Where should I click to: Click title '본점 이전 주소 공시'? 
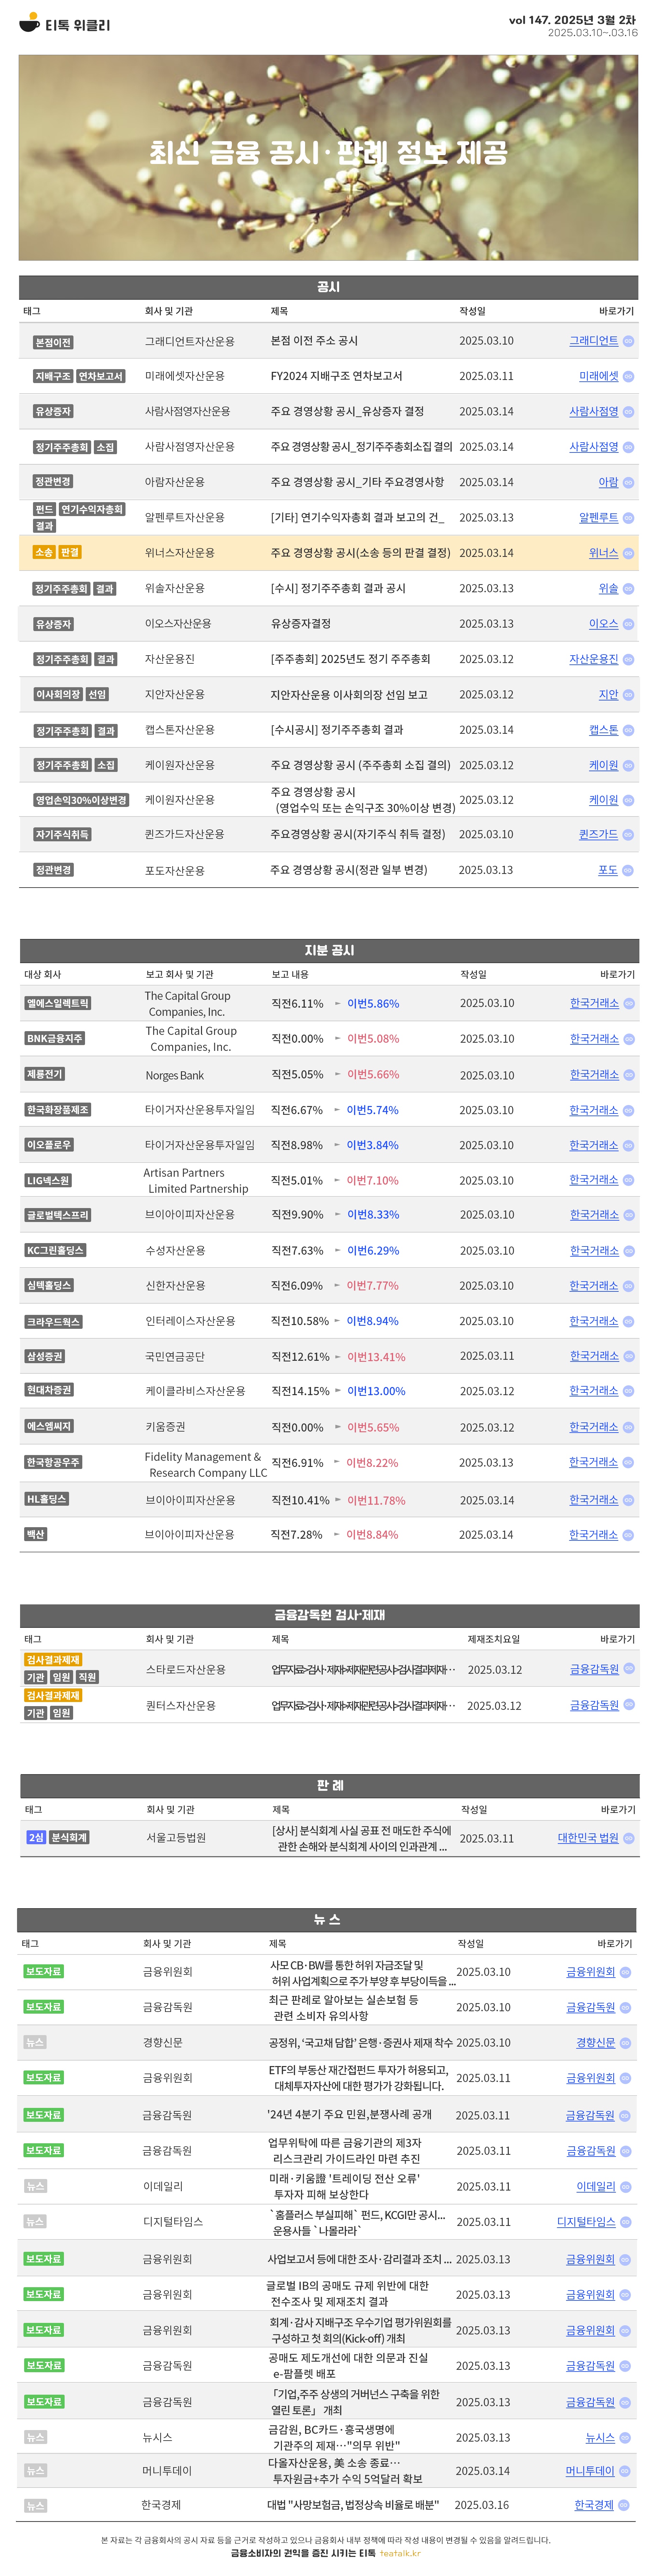point(314,341)
